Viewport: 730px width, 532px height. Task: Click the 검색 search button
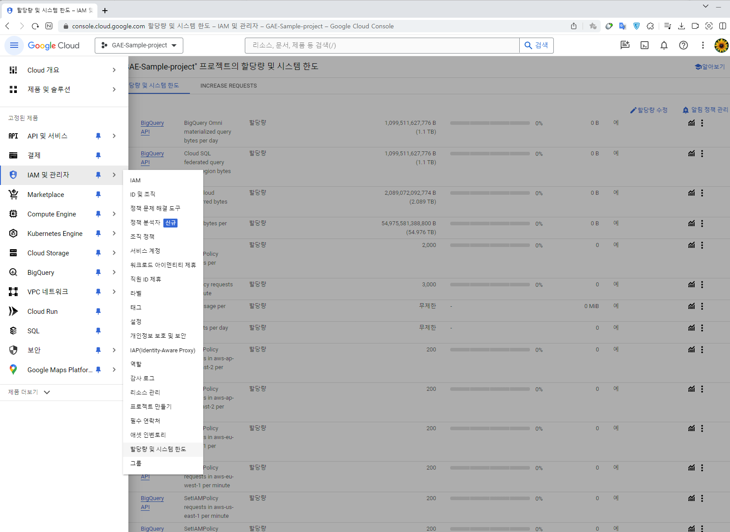point(537,45)
